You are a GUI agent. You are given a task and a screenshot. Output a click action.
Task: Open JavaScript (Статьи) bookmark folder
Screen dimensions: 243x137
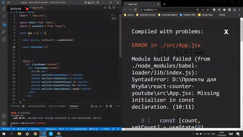[x=146, y=15]
